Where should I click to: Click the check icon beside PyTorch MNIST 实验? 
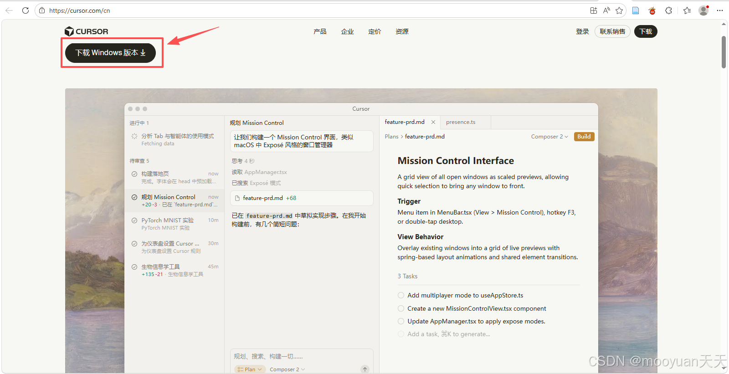(134, 220)
